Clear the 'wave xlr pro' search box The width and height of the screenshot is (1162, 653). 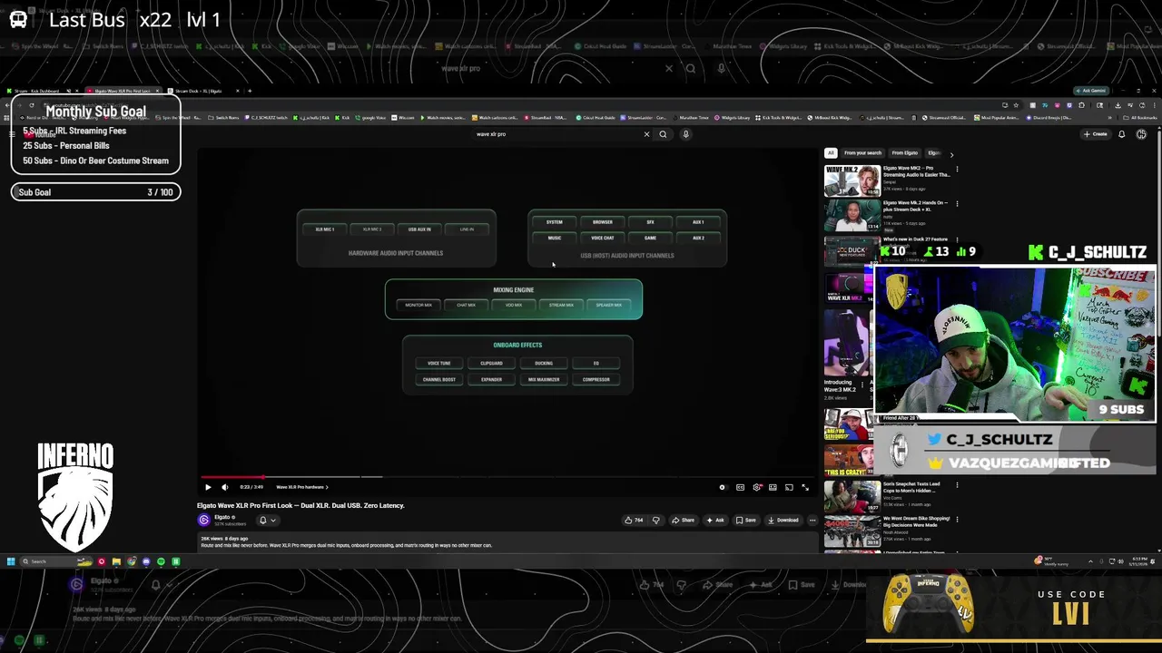[x=646, y=134]
